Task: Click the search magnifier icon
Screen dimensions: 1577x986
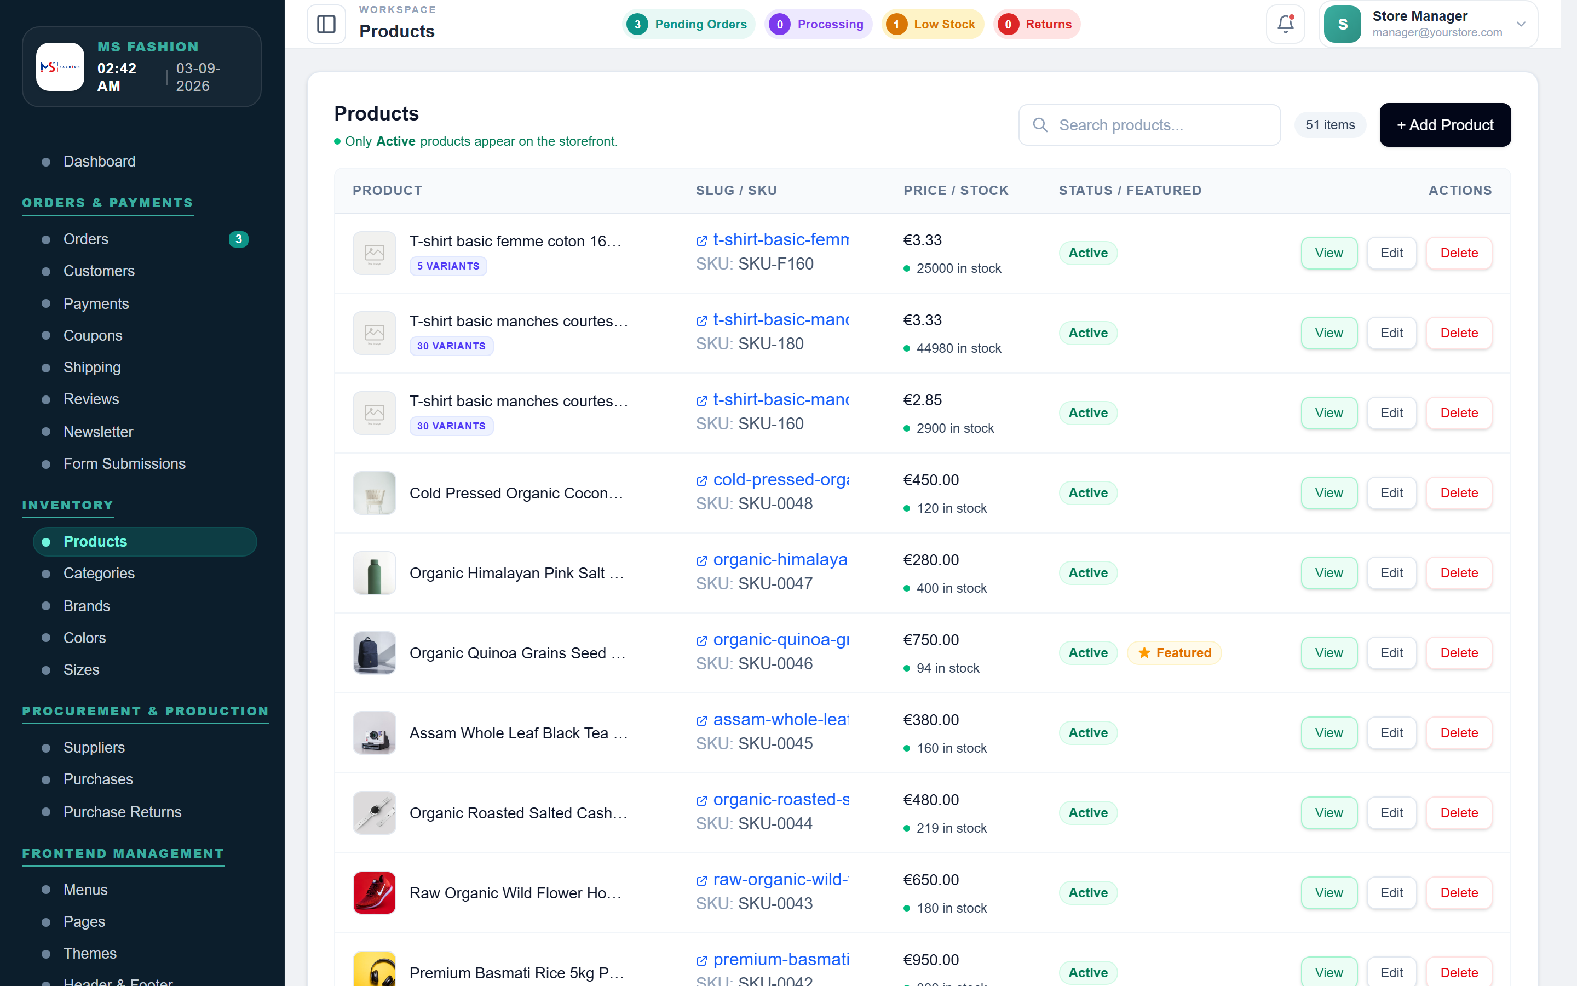Action: tap(1041, 124)
